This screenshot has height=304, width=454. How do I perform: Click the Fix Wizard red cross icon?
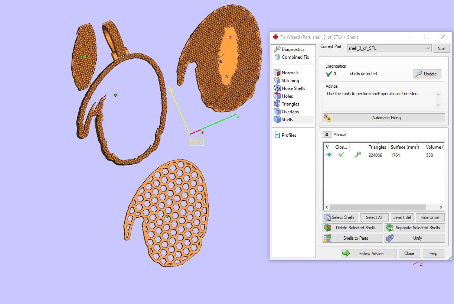point(275,37)
